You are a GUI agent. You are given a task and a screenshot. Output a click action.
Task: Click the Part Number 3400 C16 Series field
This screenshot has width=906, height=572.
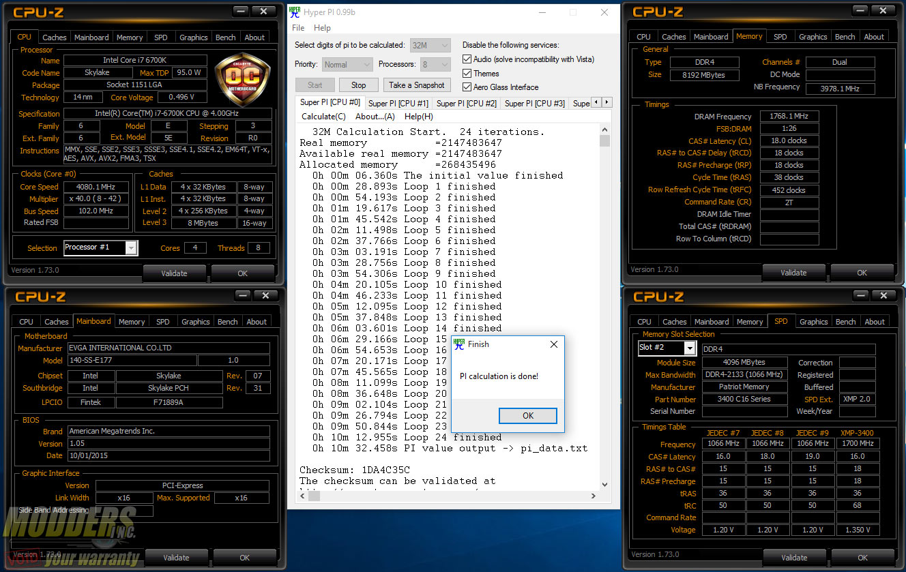[744, 399]
